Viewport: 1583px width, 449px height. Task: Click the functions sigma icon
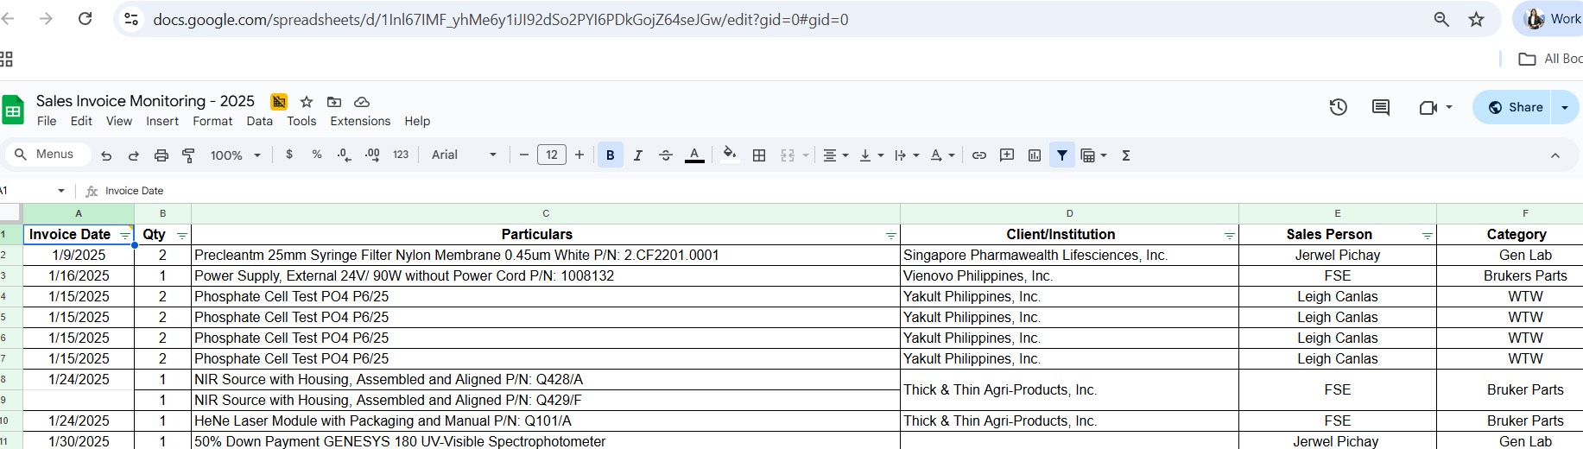point(1125,155)
